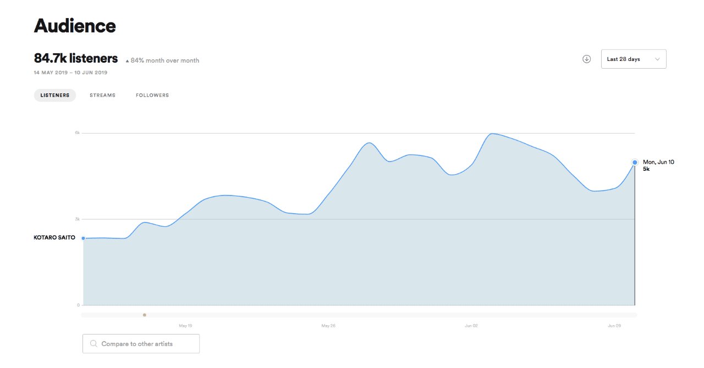The image size is (704, 368).
Task: Focus the Compare to other artists field
Action: 141,344
